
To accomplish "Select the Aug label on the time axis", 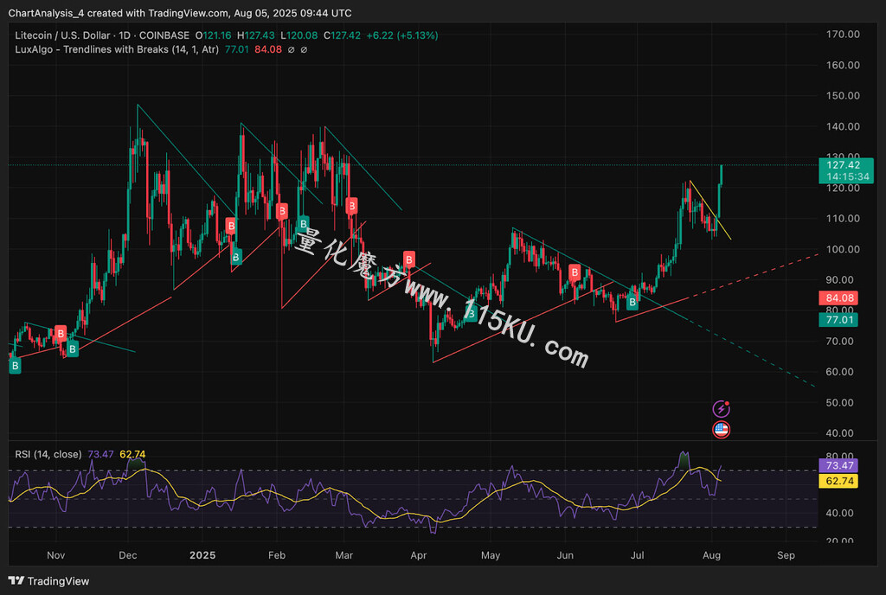I will [x=711, y=555].
